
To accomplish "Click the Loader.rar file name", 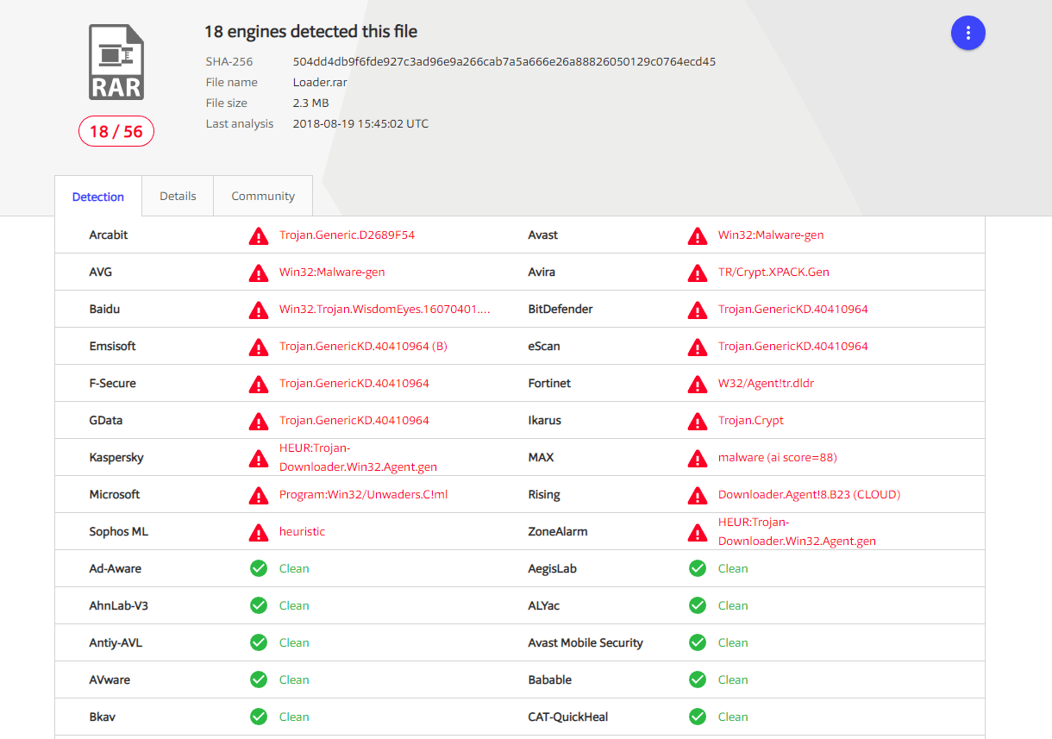I will [320, 83].
